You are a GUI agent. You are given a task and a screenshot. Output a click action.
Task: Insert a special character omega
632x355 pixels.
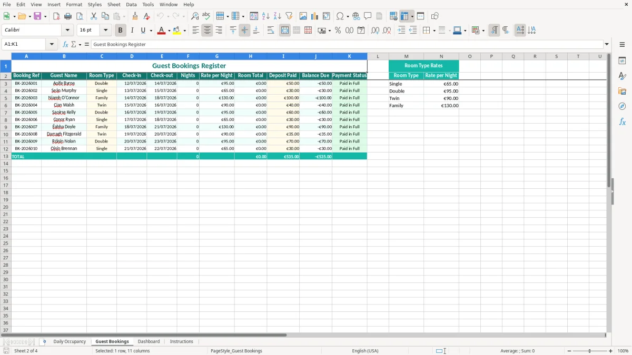(x=340, y=16)
